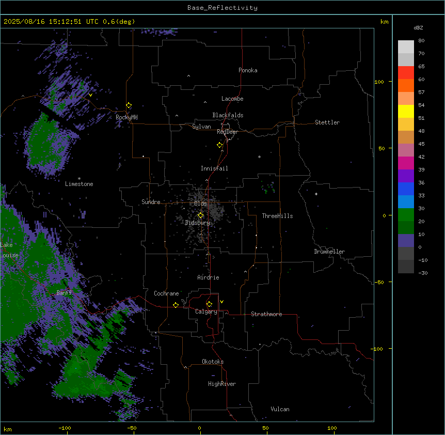Click the Stettler label
The image size is (445, 435).
pyautogui.click(x=327, y=122)
